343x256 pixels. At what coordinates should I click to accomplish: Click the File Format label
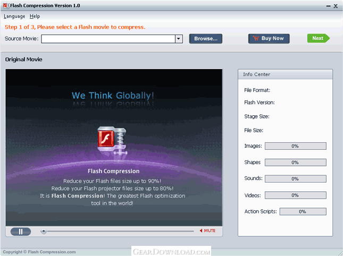click(x=257, y=90)
